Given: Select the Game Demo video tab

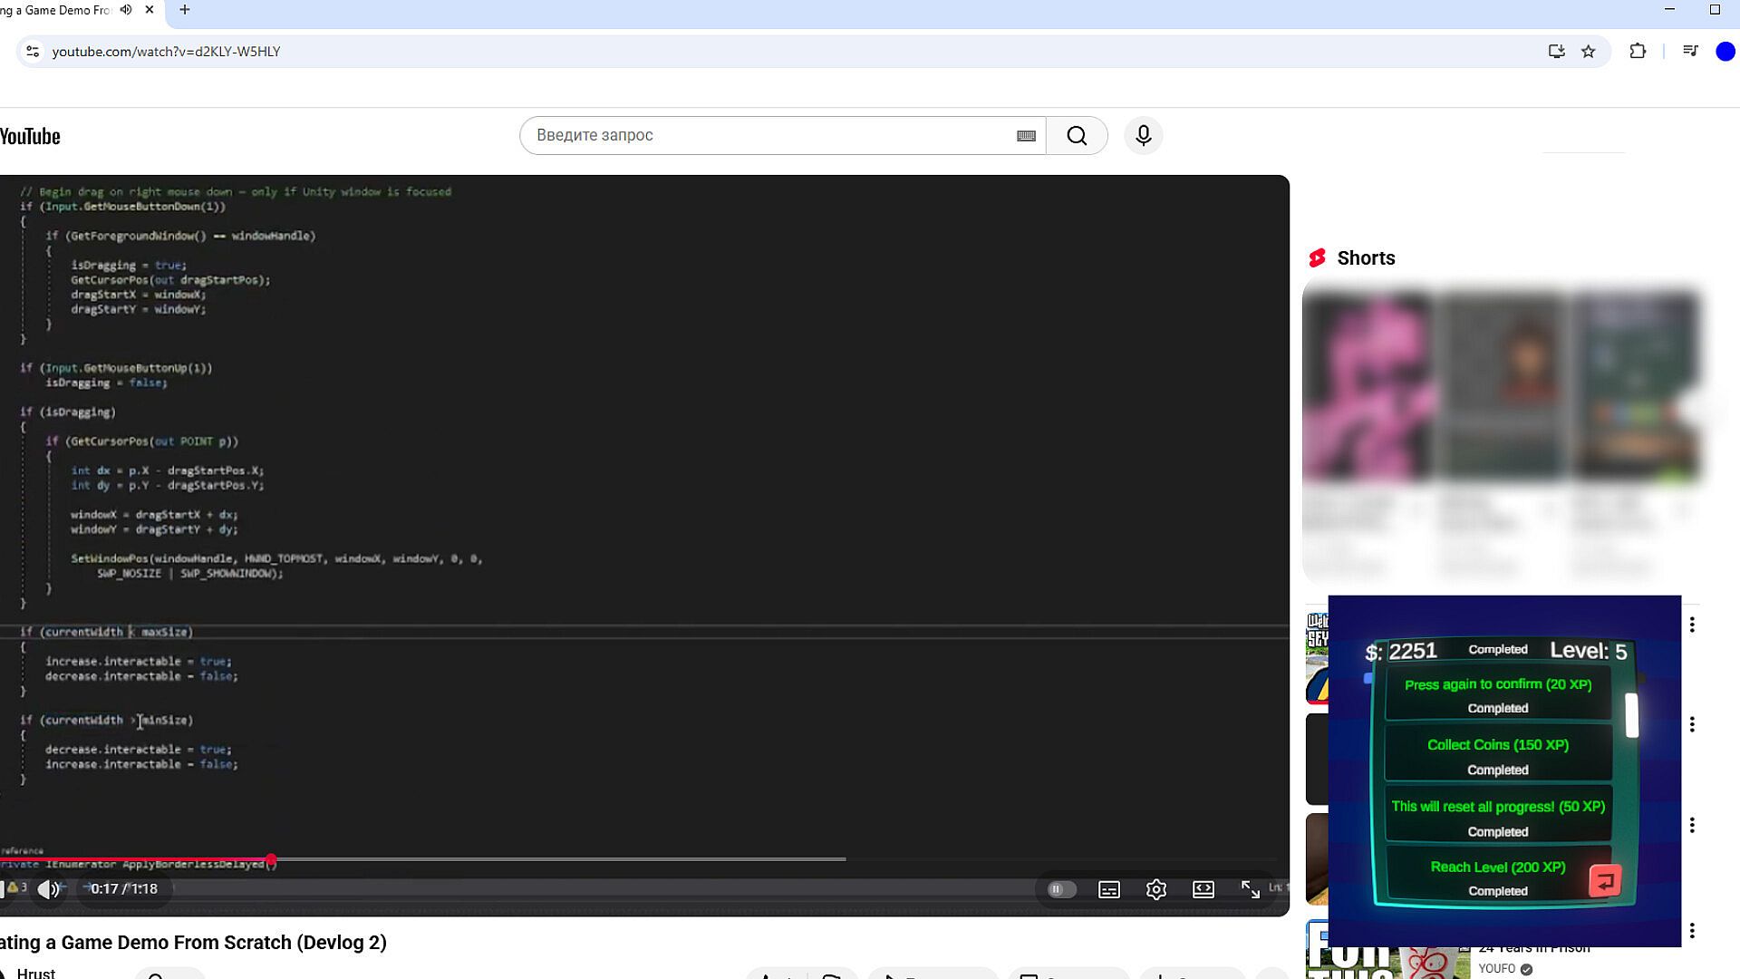Looking at the screenshot, I should 54,10.
